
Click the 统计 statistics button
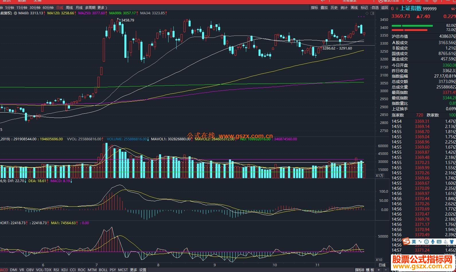click(x=344, y=8)
